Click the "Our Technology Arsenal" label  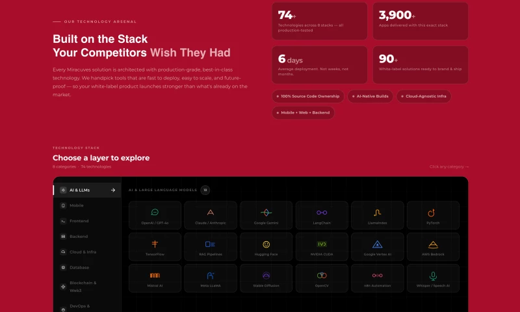click(x=100, y=21)
